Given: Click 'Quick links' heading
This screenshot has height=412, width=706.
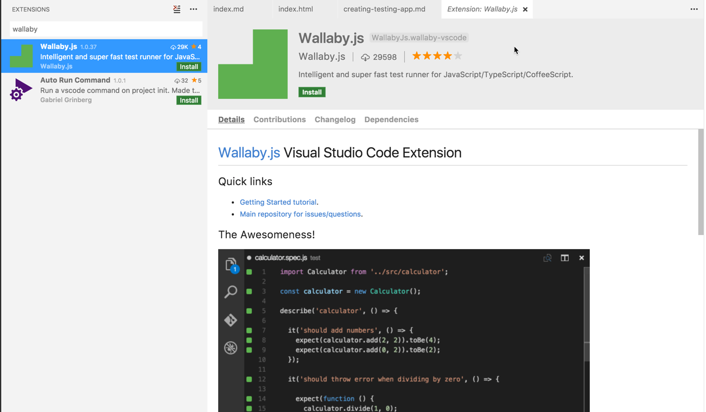Looking at the screenshot, I should point(245,181).
